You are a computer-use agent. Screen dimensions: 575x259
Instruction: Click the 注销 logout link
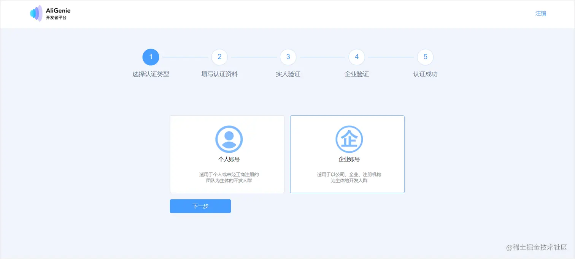click(x=540, y=13)
